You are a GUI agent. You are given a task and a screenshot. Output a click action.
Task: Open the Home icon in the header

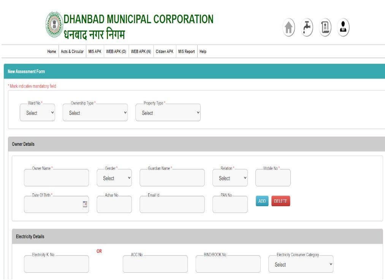pyautogui.click(x=288, y=27)
